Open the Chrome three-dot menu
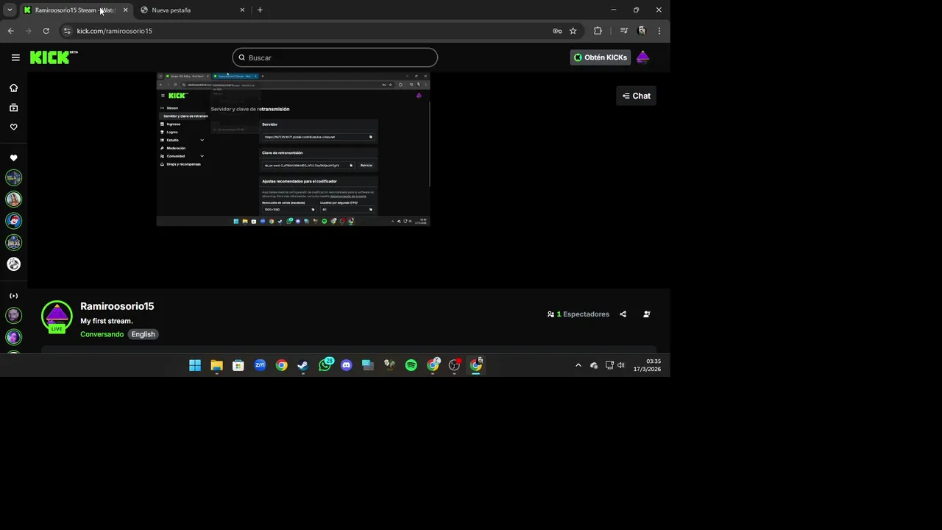The width and height of the screenshot is (942, 530). (x=659, y=31)
